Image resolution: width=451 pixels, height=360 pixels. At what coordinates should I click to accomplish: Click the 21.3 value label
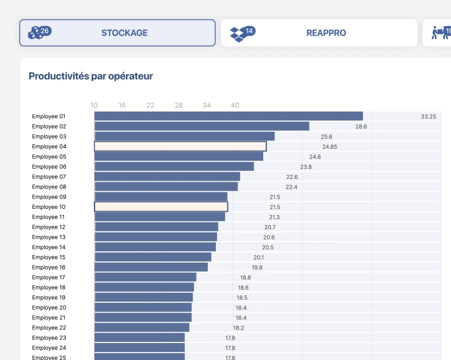(274, 217)
